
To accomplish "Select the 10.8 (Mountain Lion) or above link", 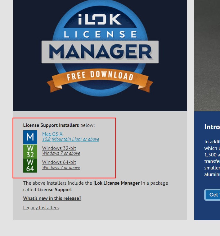I will point(70,139).
